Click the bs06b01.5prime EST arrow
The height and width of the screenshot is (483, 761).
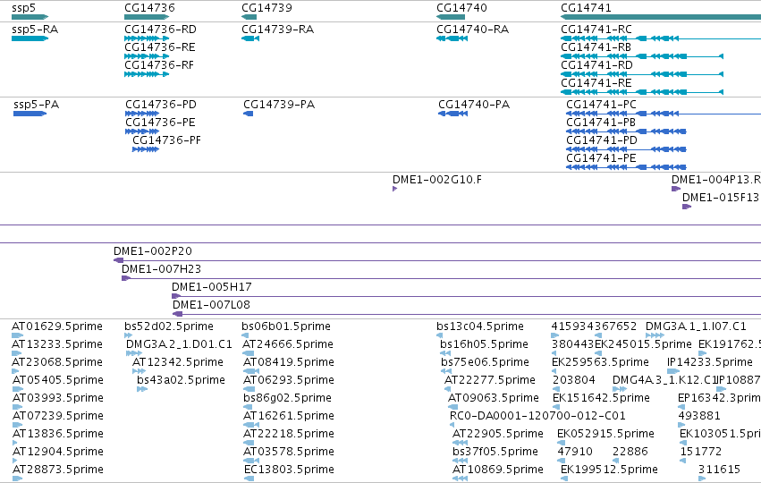point(245,335)
